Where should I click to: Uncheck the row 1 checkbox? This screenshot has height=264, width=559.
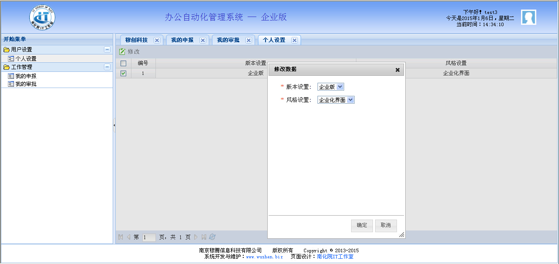point(123,73)
